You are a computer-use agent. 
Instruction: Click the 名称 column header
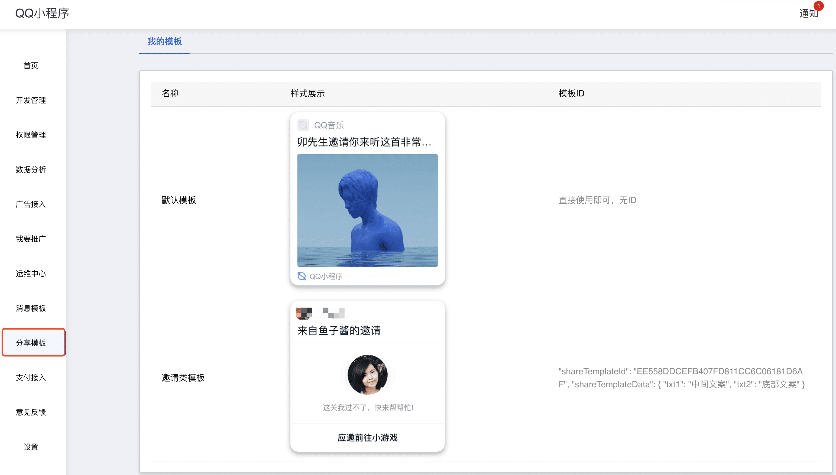pos(170,94)
